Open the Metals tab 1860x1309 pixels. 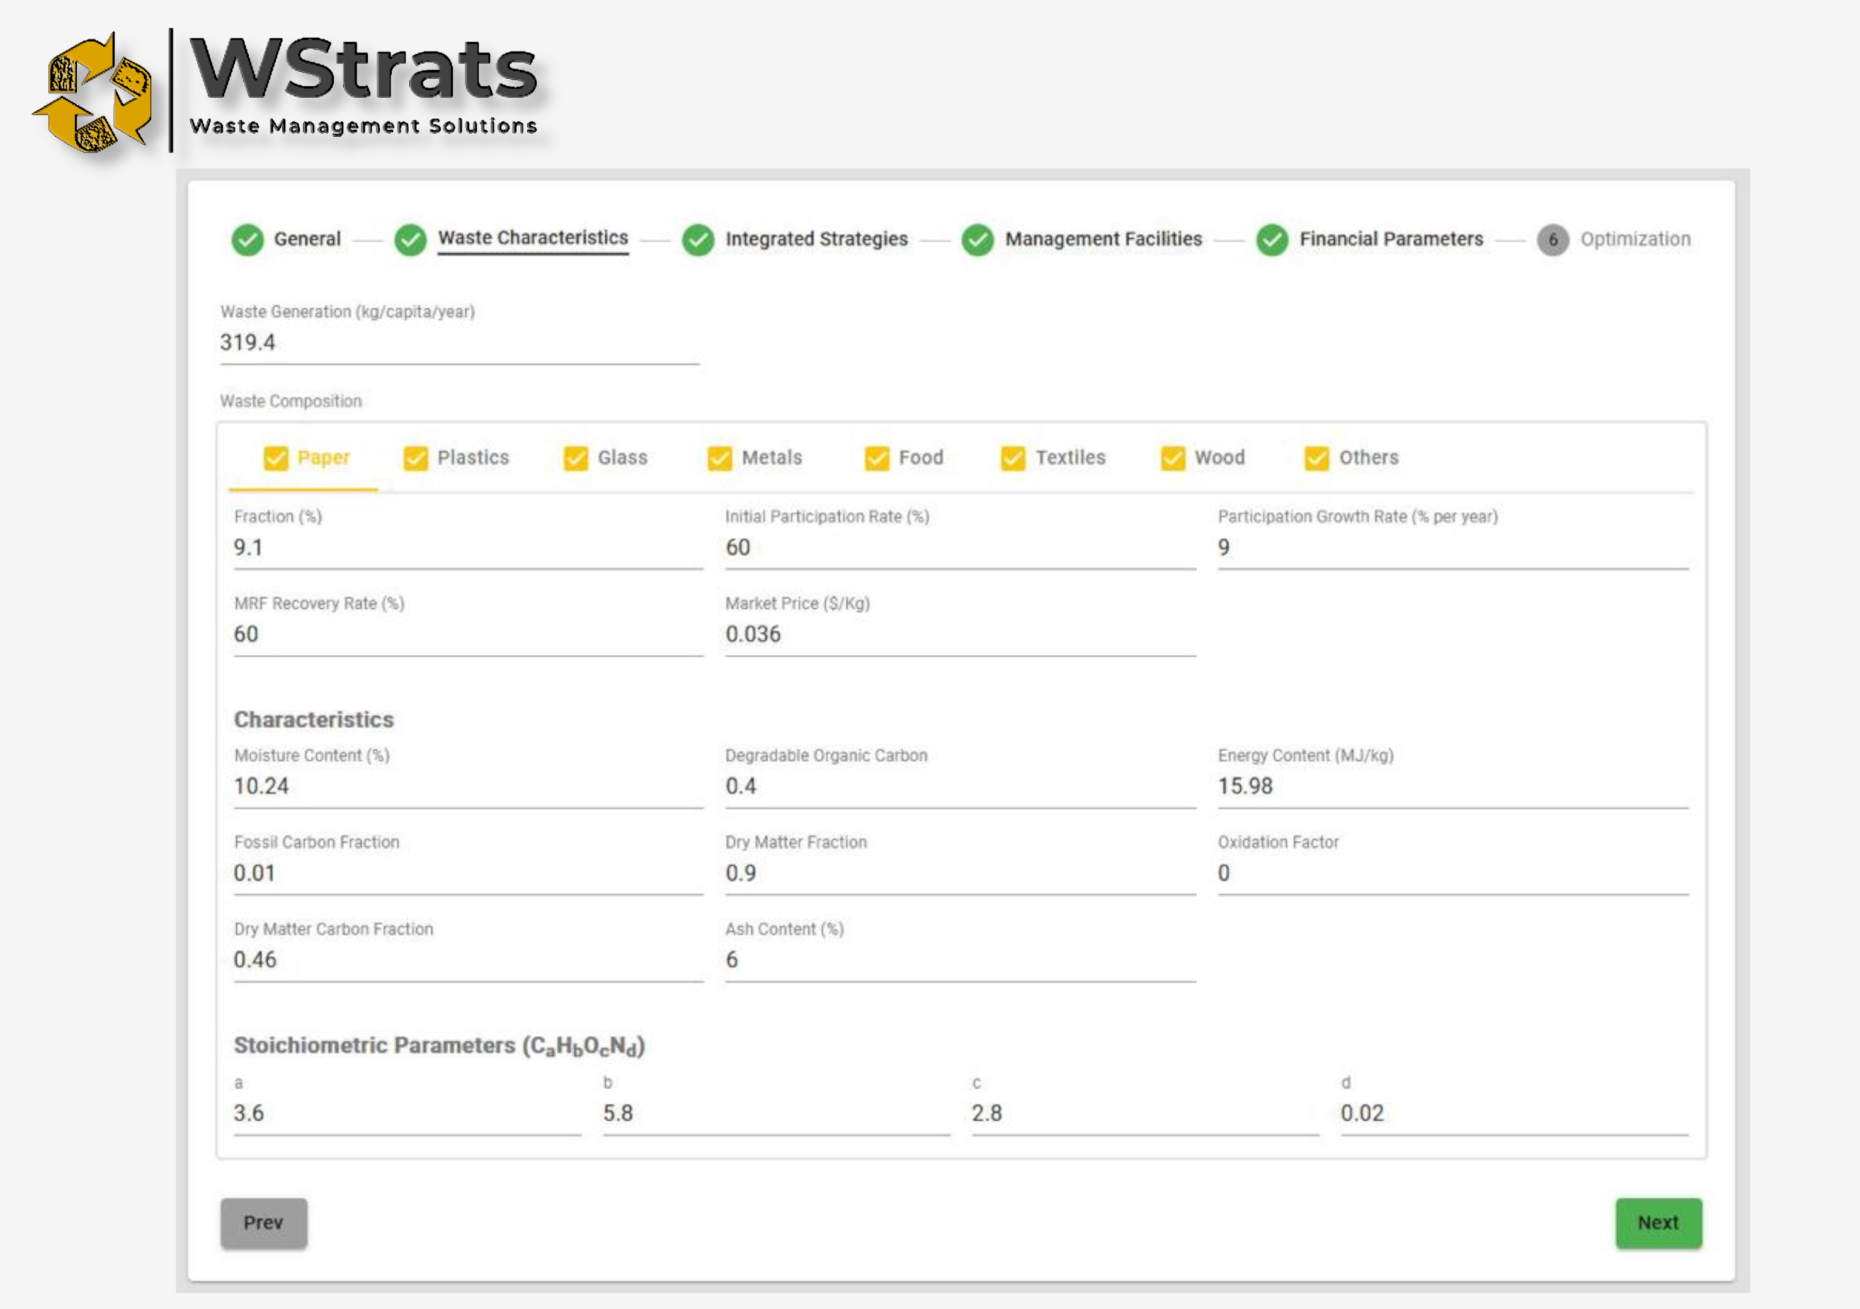772,458
